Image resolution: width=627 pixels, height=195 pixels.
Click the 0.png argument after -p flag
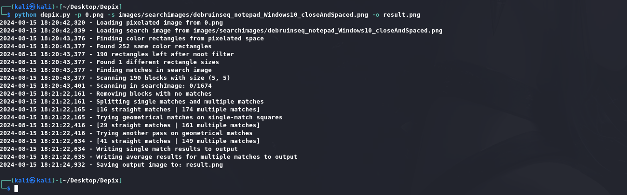94,15
